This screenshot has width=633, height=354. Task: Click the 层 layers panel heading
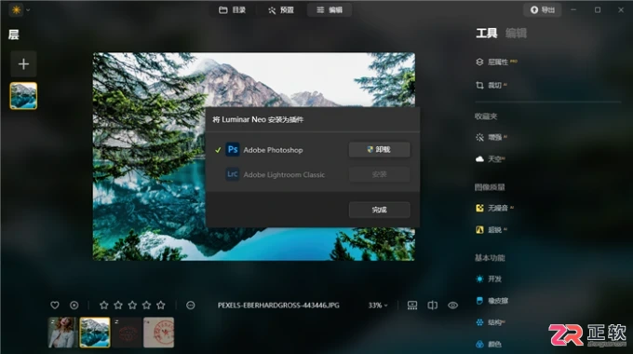pos(14,34)
